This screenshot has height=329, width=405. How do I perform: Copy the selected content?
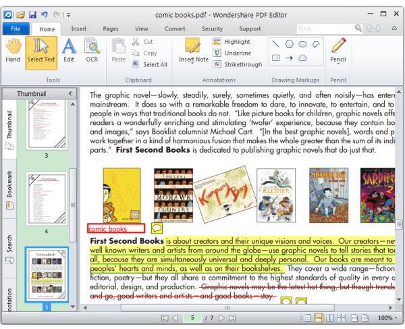(x=144, y=53)
